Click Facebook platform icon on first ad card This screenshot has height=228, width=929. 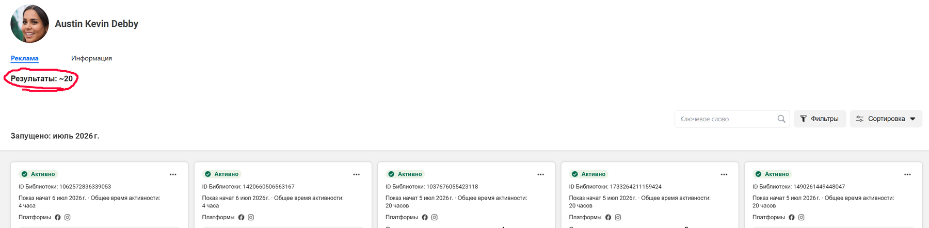point(58,217)
